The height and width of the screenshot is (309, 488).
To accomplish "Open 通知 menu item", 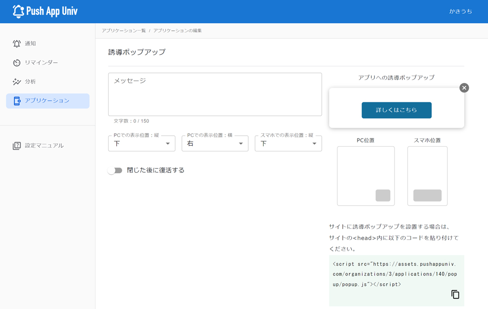I will (x=48, y=43).
